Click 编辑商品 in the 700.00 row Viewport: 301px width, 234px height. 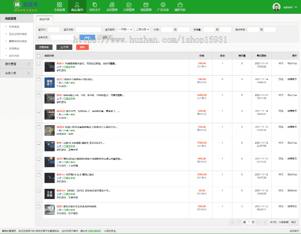click(292, 79)
